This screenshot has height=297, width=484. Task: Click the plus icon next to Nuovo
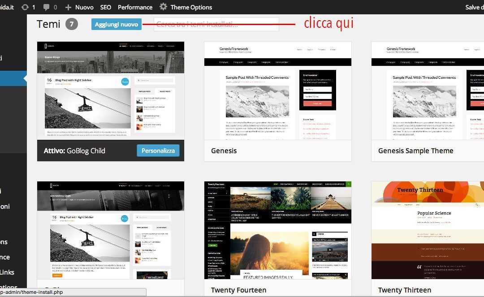click(68, 7)
